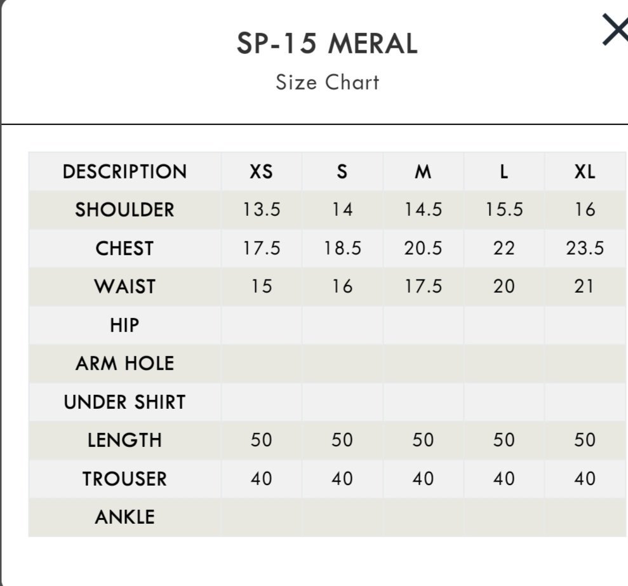
Task: Click the ANKLE row label
Action: (124, 517)
